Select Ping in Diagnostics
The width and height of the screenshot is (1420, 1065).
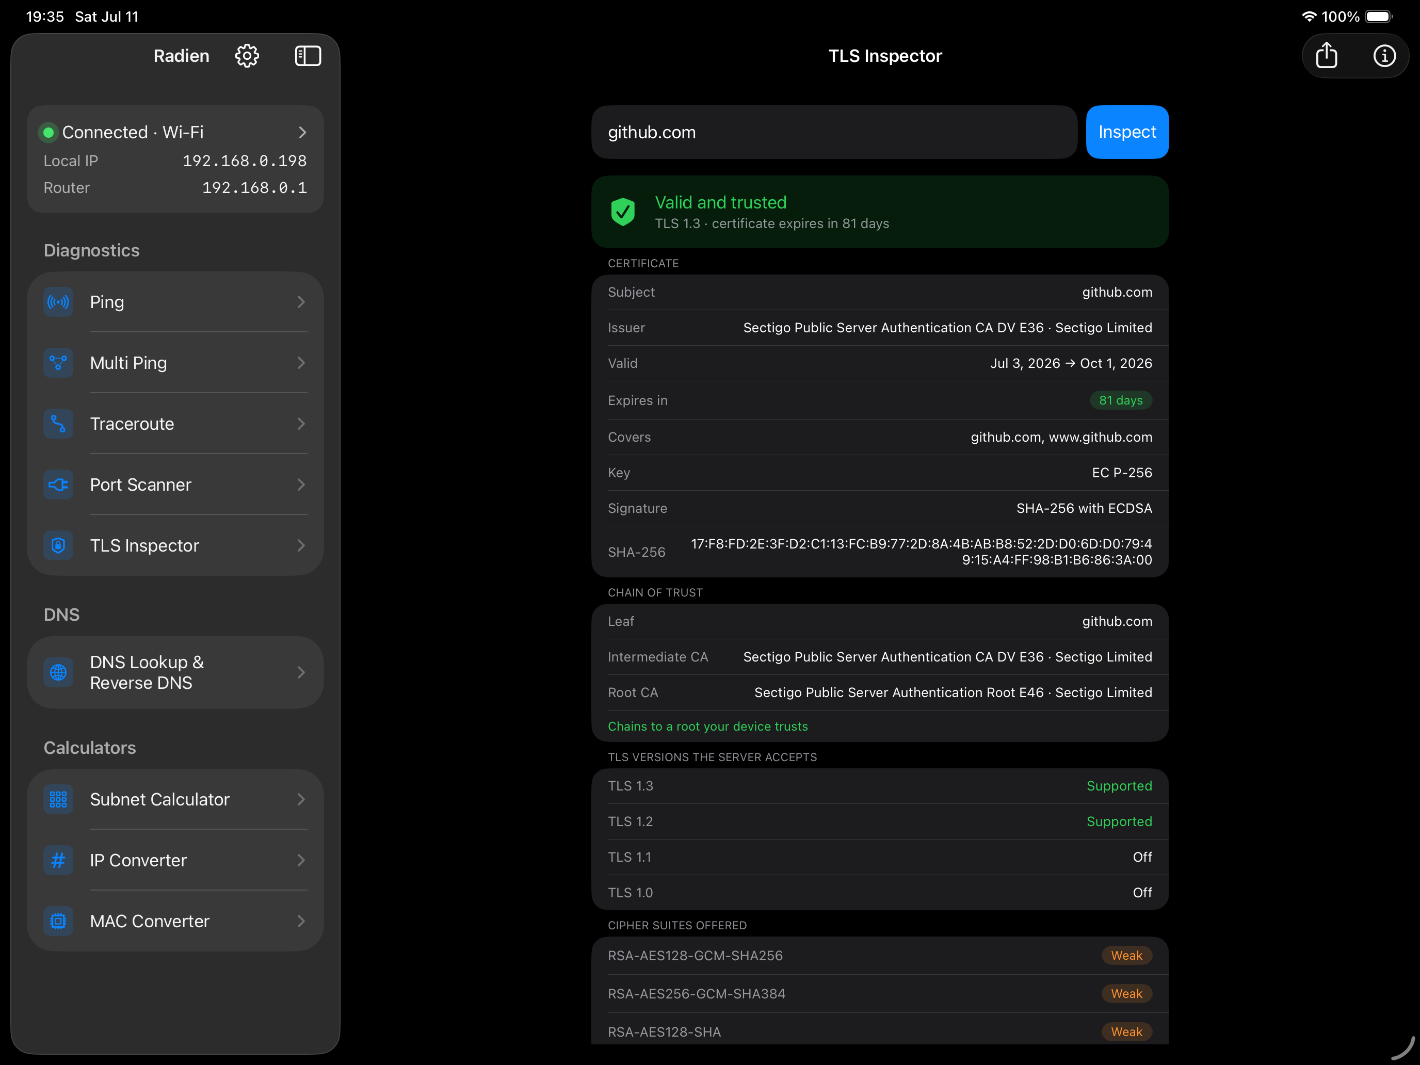coord(175,302)
